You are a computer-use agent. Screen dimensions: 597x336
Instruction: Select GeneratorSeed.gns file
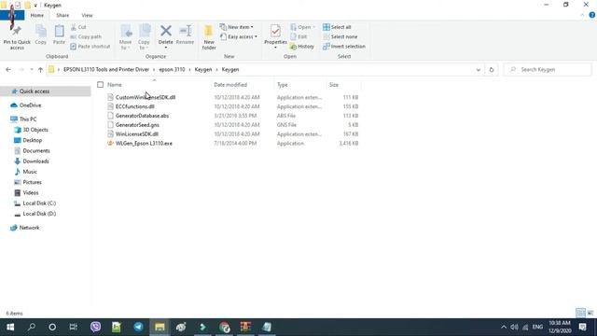click(x=137, y=124)
